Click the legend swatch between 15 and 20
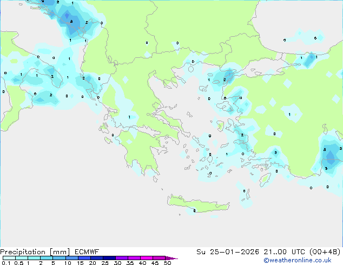The height and width of the screenshot is (265, 343). pos(84,258)
